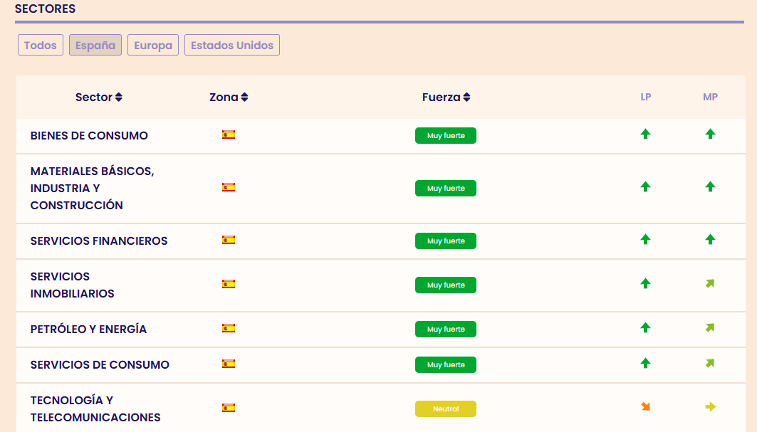Image resolution: width=757 pixels, height=432 pixels.
Task: Switch to the Europa filter tab
Action: [153, 45]
